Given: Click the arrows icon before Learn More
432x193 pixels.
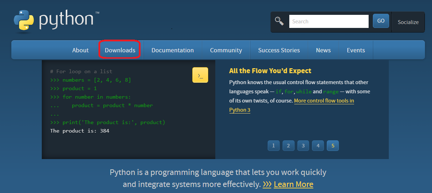Looking at the screenshot, I should [267, 184].
